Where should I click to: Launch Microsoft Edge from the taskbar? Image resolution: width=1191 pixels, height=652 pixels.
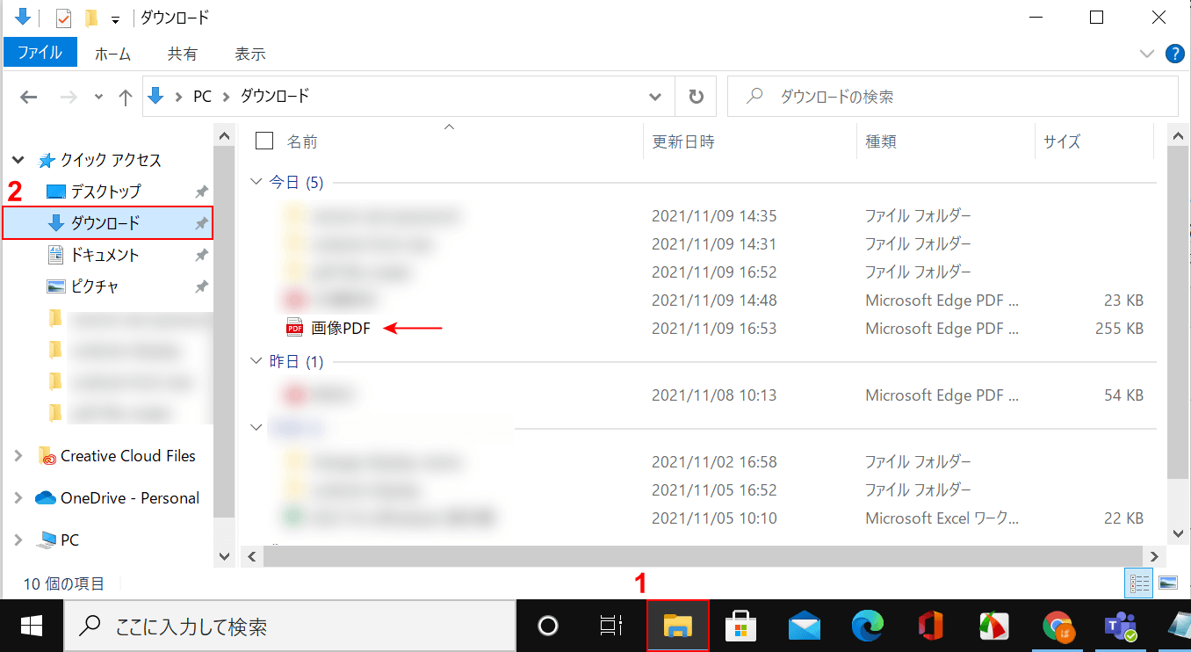click(x=868, y=626)
